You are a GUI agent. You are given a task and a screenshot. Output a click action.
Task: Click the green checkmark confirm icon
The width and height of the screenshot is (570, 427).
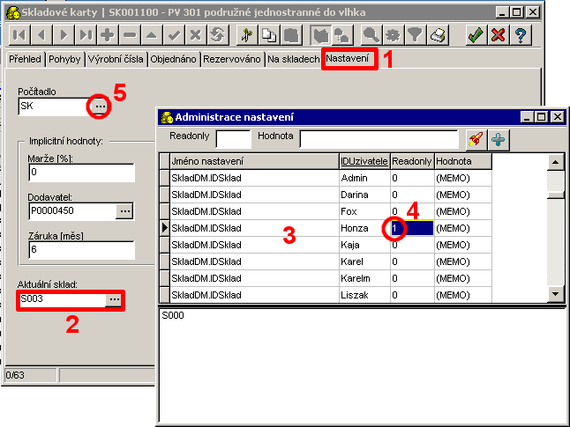[476, 35]
